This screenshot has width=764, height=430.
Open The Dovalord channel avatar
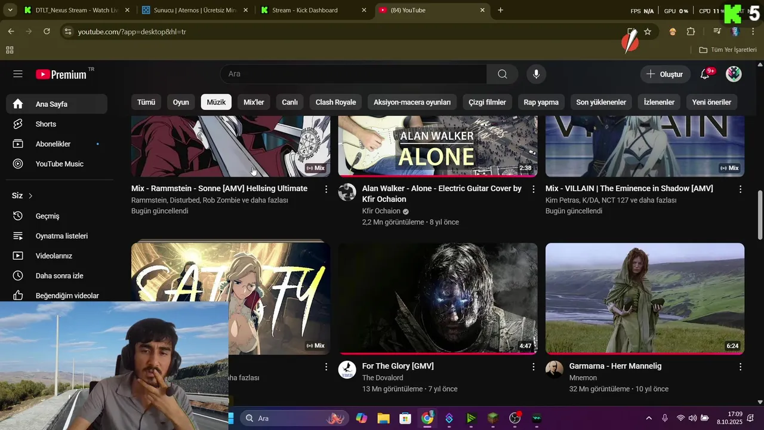click(347, 370)
